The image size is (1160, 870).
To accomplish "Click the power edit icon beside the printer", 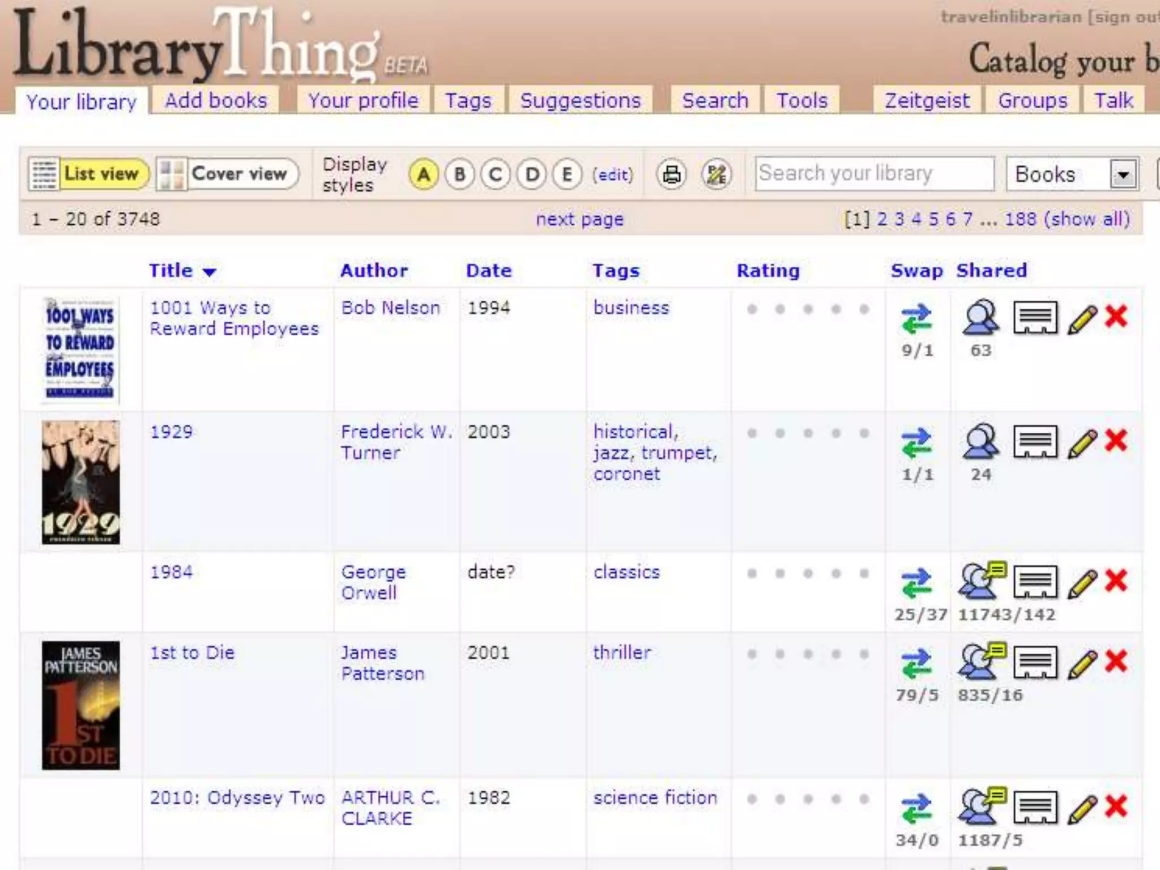I will tap(717, 174).
